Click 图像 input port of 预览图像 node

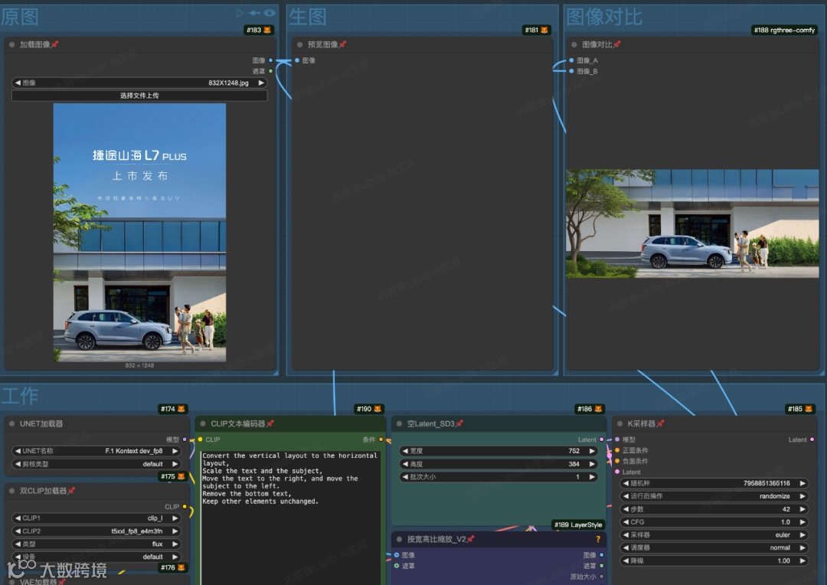pos(297,60)
